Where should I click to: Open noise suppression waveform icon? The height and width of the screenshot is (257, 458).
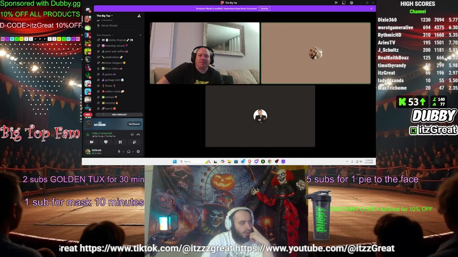click(132, 135)
